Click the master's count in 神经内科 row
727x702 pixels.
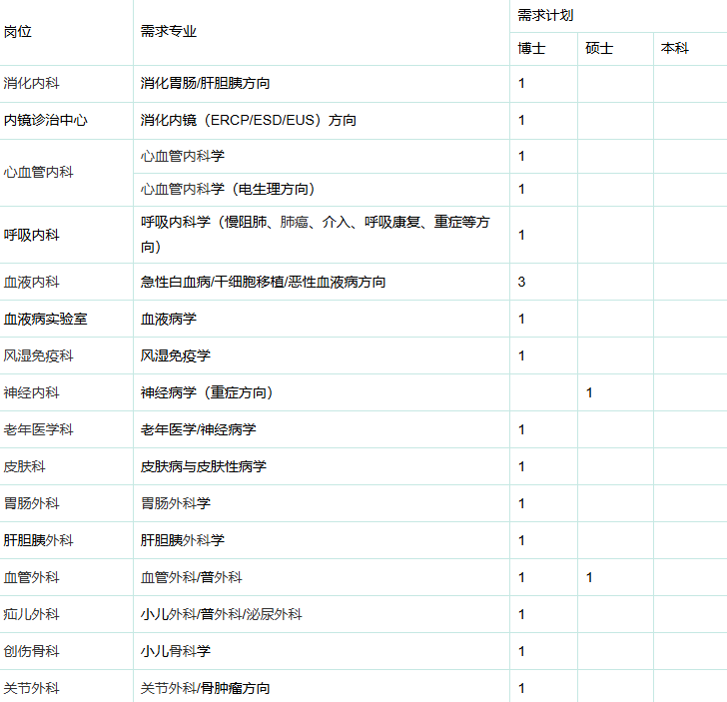pos(589,393)
